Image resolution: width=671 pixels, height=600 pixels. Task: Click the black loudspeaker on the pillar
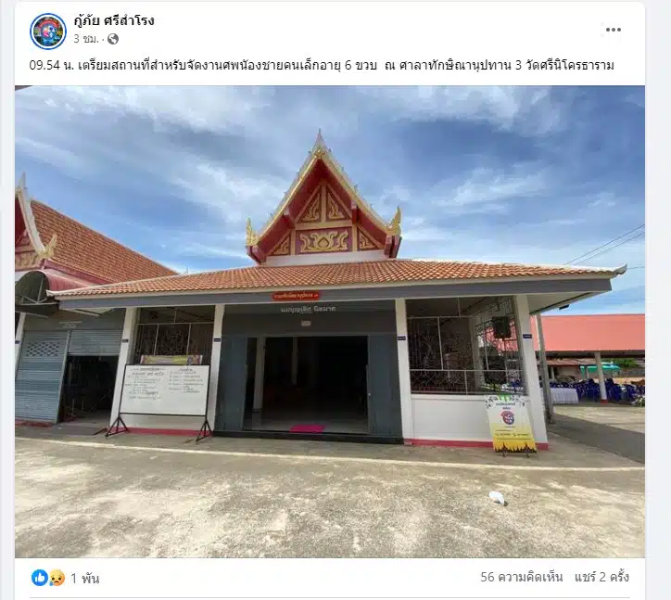point(500,327)
